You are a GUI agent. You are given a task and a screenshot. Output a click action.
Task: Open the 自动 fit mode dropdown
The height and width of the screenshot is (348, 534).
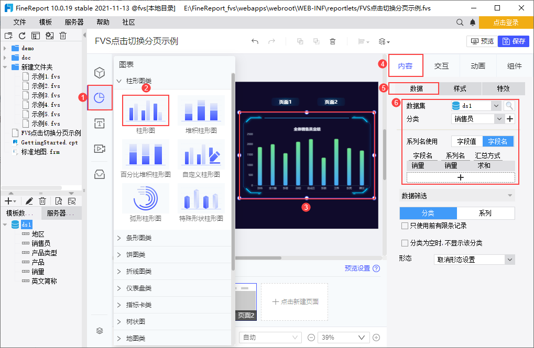pos(270,338)
